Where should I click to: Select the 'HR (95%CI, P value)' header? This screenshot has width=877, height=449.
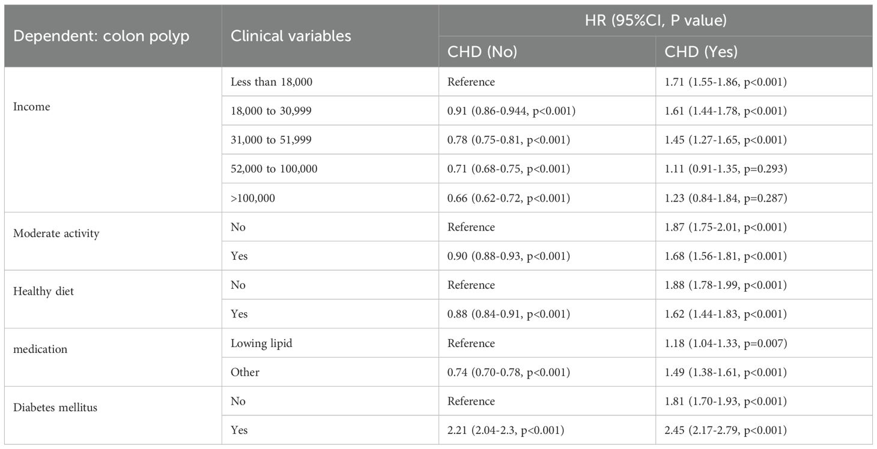(x=655, y=21)
